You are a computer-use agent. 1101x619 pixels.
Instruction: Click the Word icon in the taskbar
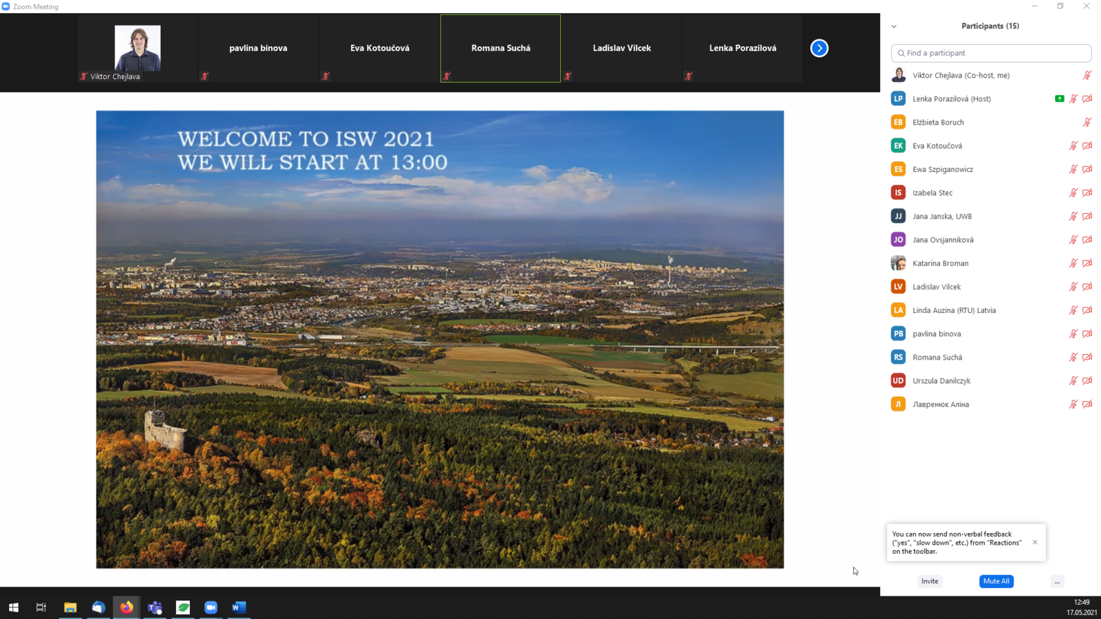click(239, 607)
